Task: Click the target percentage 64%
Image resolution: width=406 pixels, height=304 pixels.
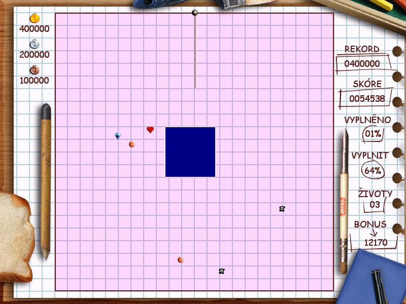Action: [373, 171]
